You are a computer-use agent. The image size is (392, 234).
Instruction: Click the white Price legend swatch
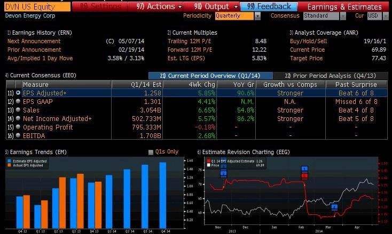(208, 165)
